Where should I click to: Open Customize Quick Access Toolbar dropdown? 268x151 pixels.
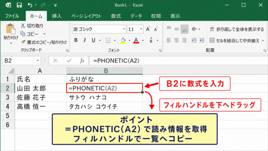(x=55, y=5)
